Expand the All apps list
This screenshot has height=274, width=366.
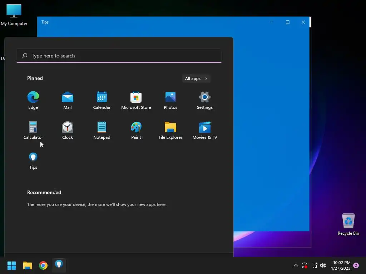coord(196,78)
